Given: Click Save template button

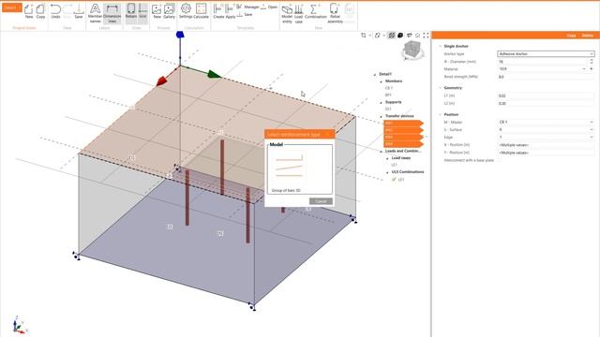Looking at the screenshot, I should point(245,15).
